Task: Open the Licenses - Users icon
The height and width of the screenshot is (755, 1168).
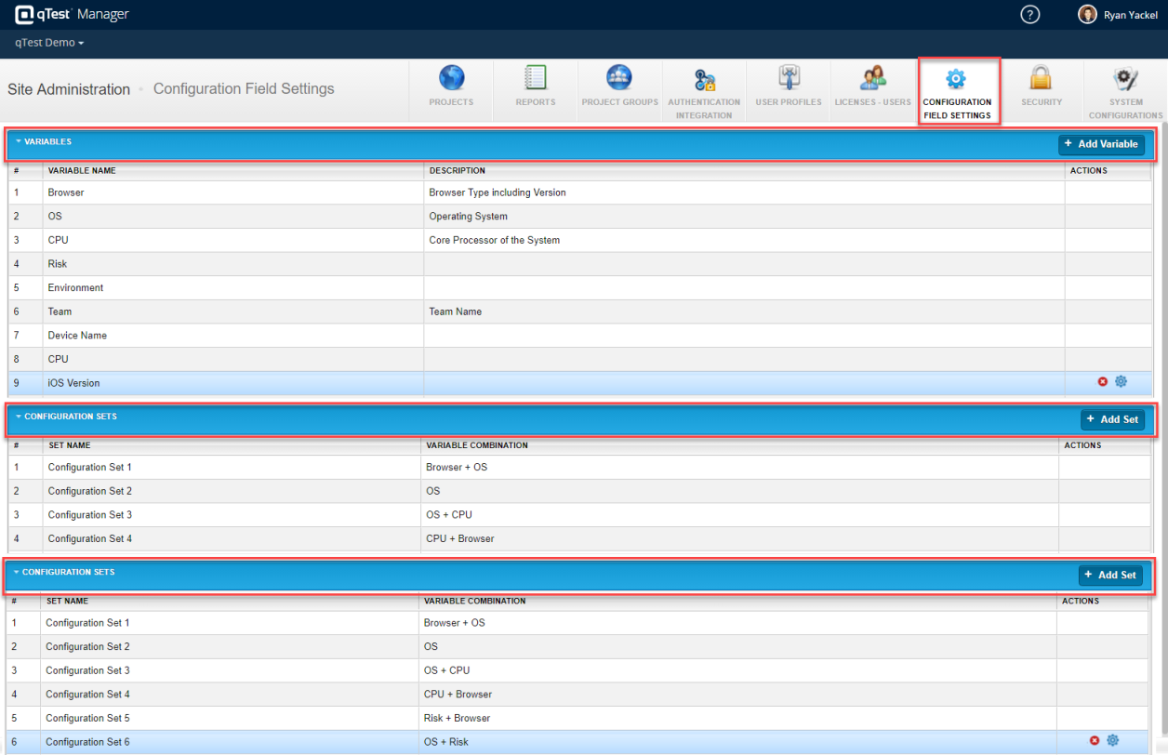Action: [872, 79]
